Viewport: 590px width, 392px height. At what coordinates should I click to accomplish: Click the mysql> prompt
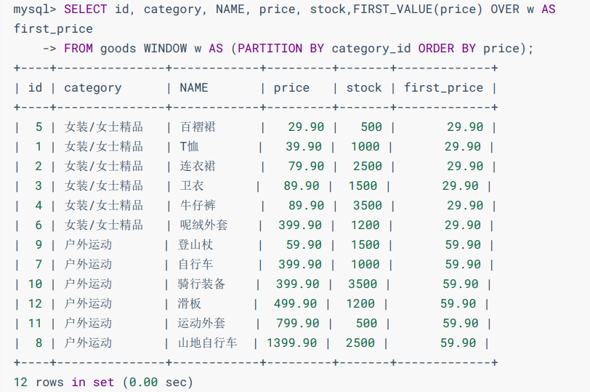(35, 9)
